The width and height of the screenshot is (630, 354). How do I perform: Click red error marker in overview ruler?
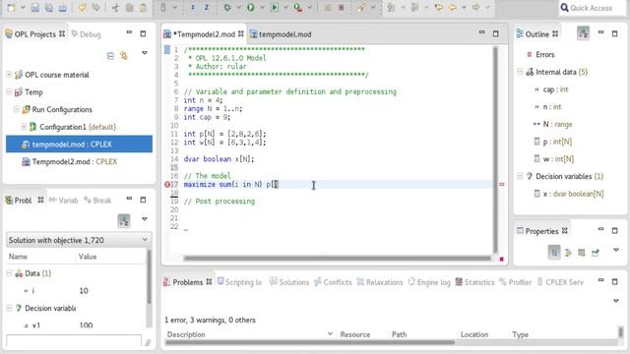[501, 184]
